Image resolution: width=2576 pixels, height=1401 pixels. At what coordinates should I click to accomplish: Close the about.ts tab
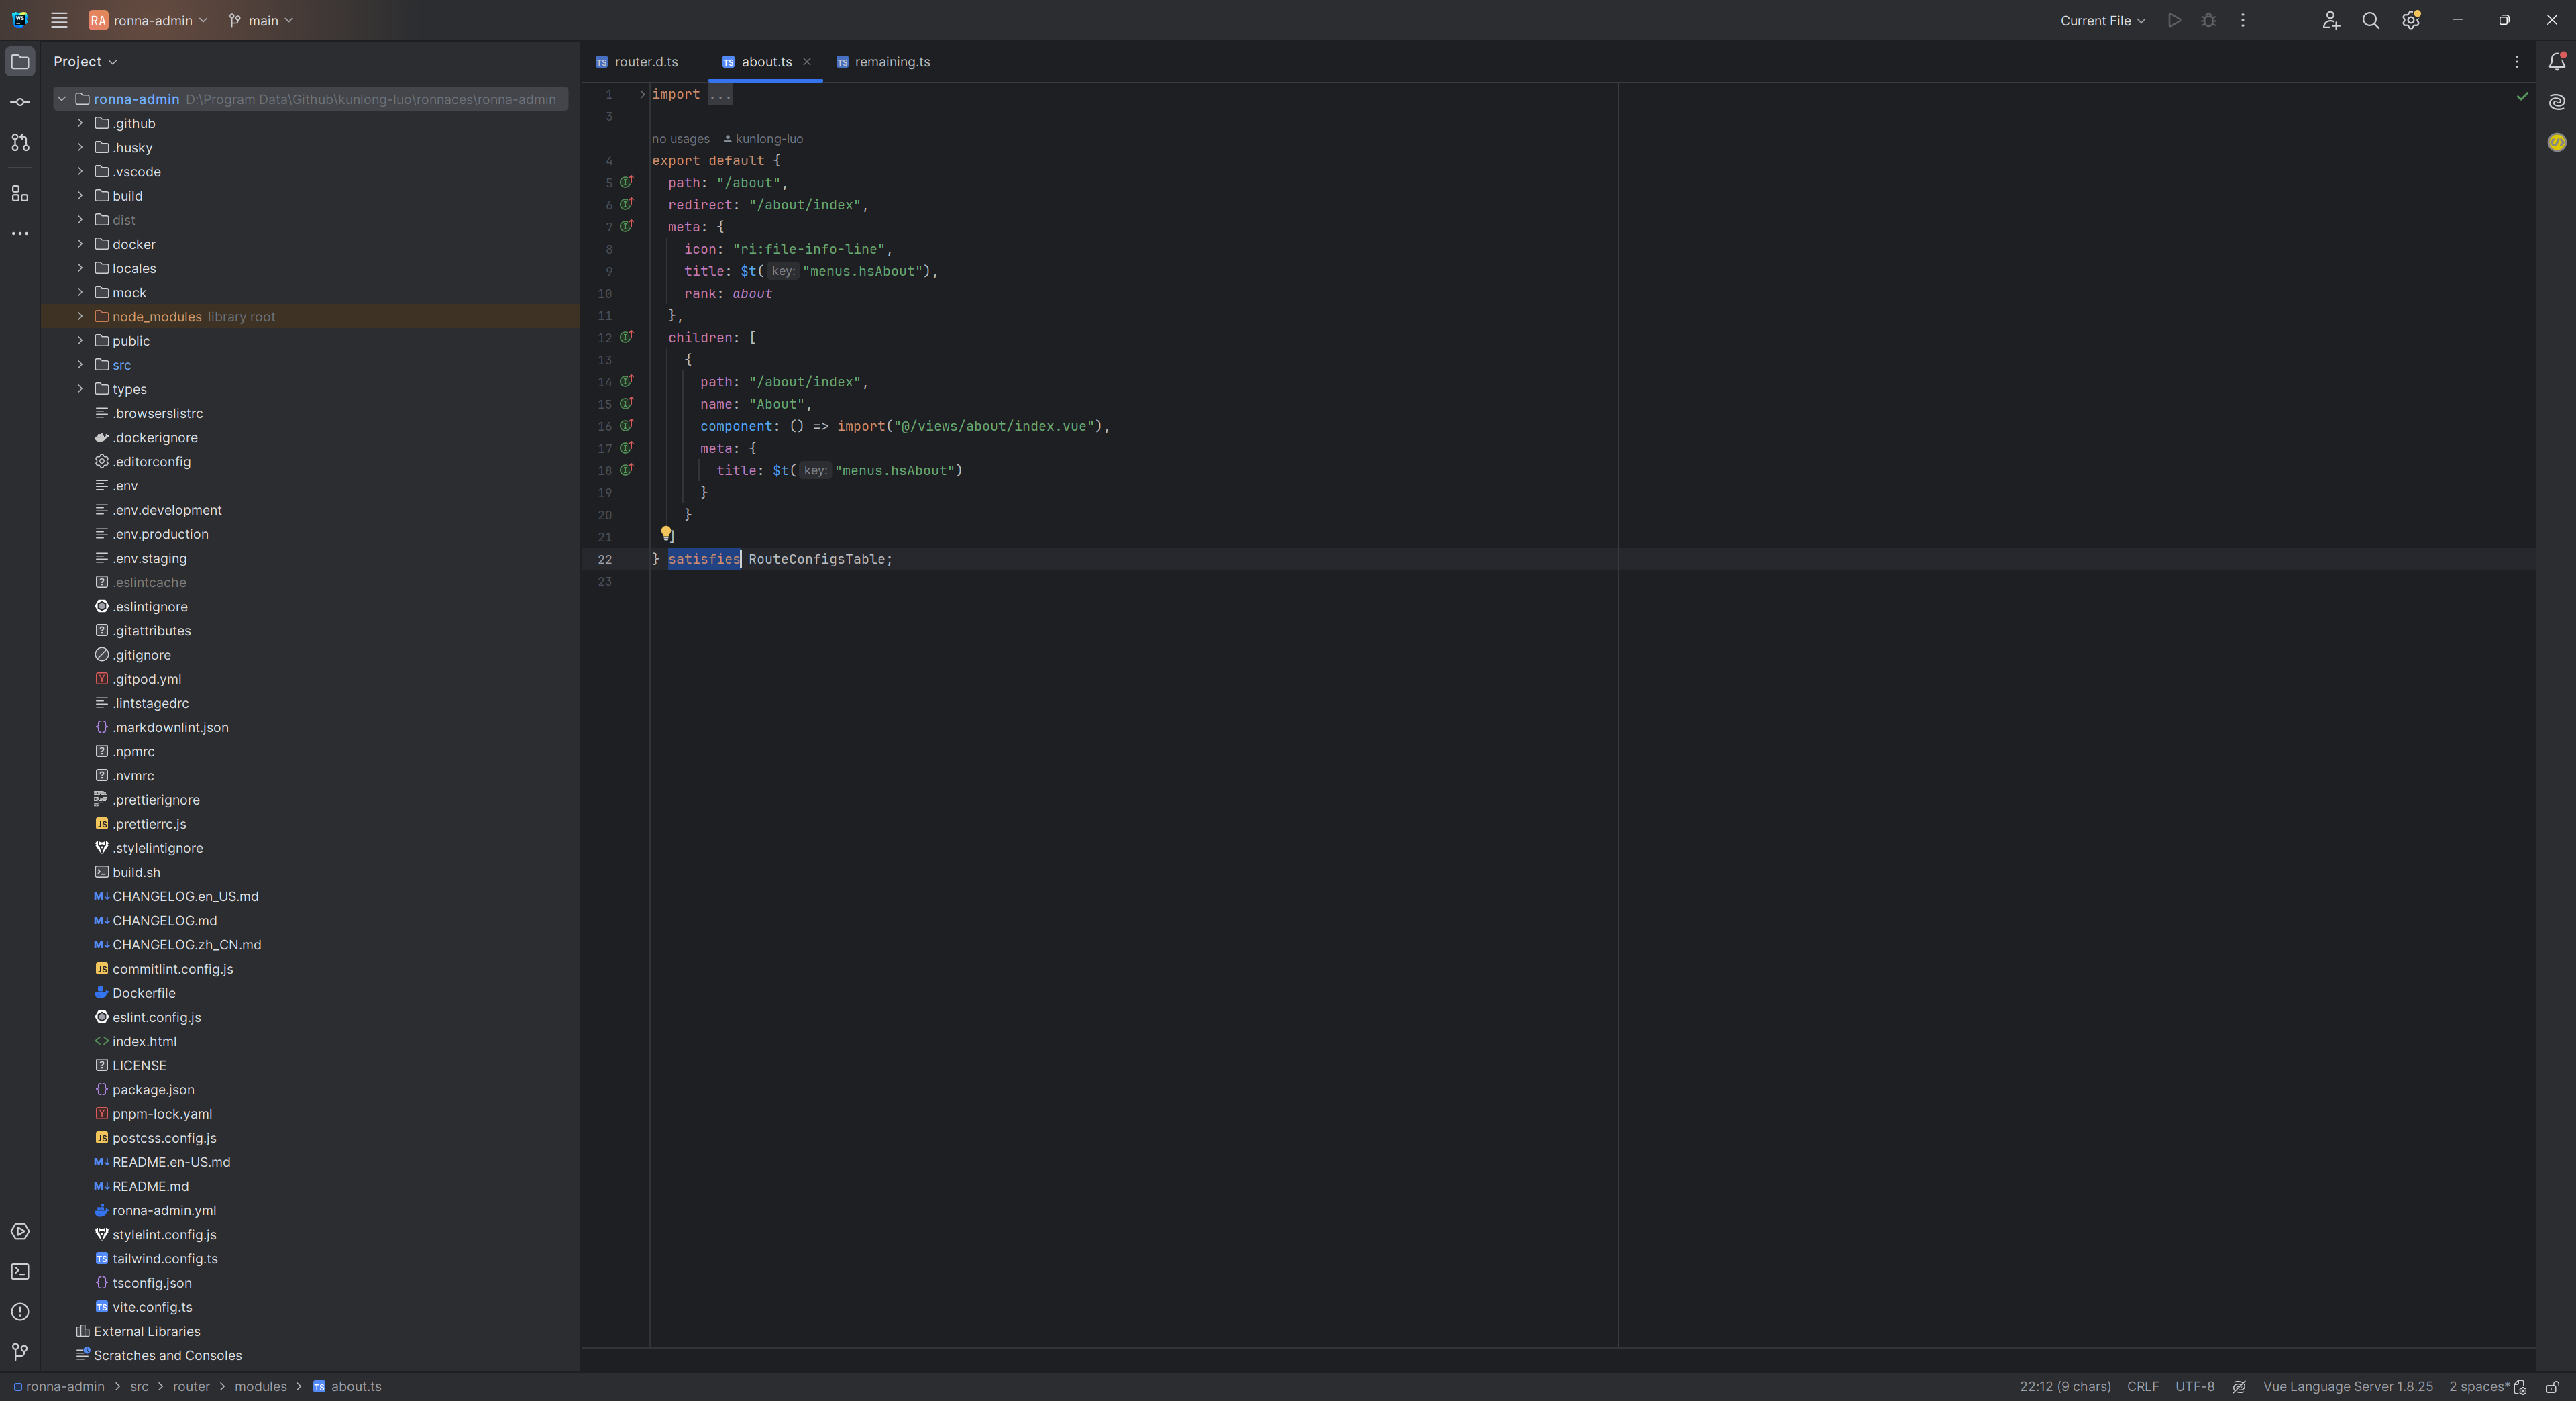[807, 62]
